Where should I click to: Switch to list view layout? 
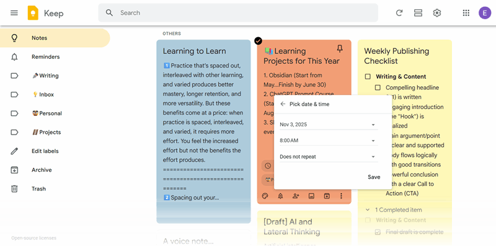418,12
